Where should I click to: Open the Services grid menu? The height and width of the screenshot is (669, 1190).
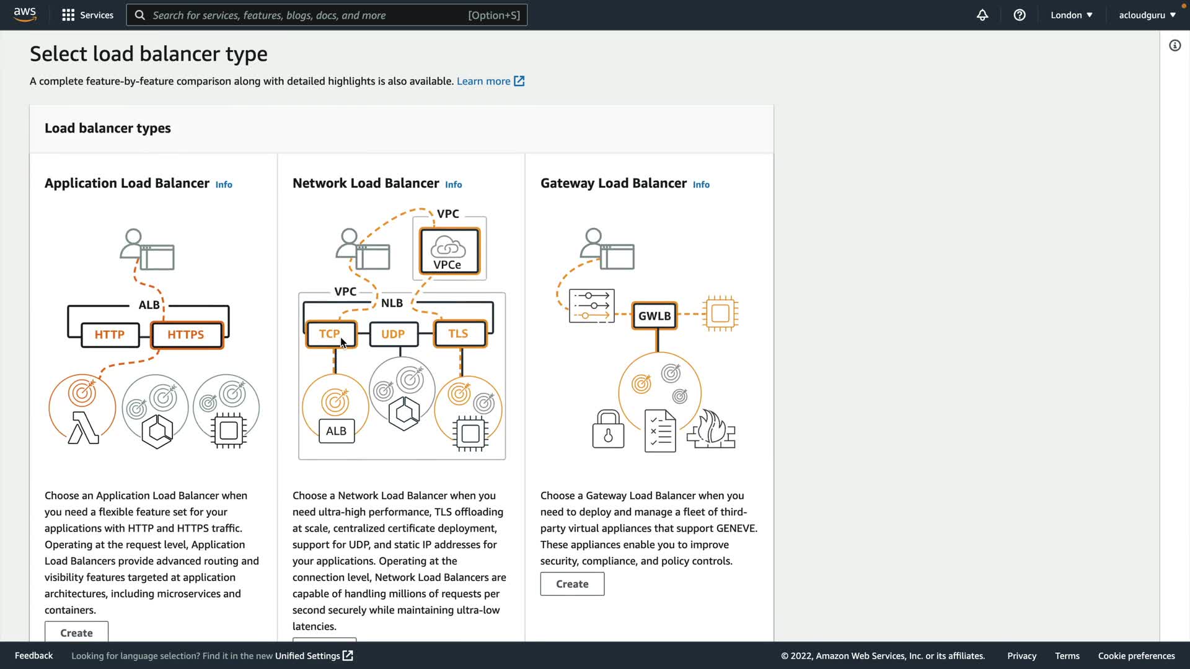pyautogui.click(x=68, y=15)
